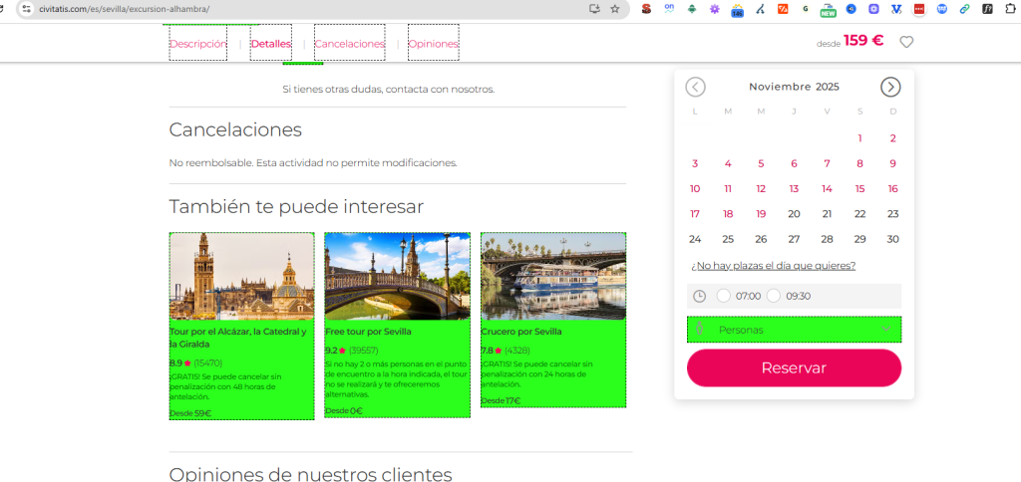Click the install app icon in address bar
Image resolution: width=1021 pixels, height=482 pixels.
pyautogui.click(x=595, y=9)
